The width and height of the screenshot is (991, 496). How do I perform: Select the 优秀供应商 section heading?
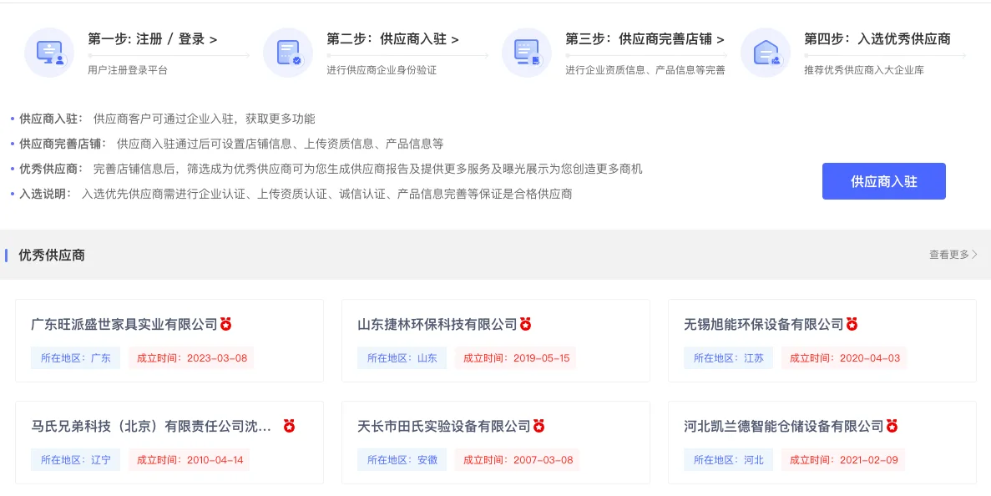point(52,255)
